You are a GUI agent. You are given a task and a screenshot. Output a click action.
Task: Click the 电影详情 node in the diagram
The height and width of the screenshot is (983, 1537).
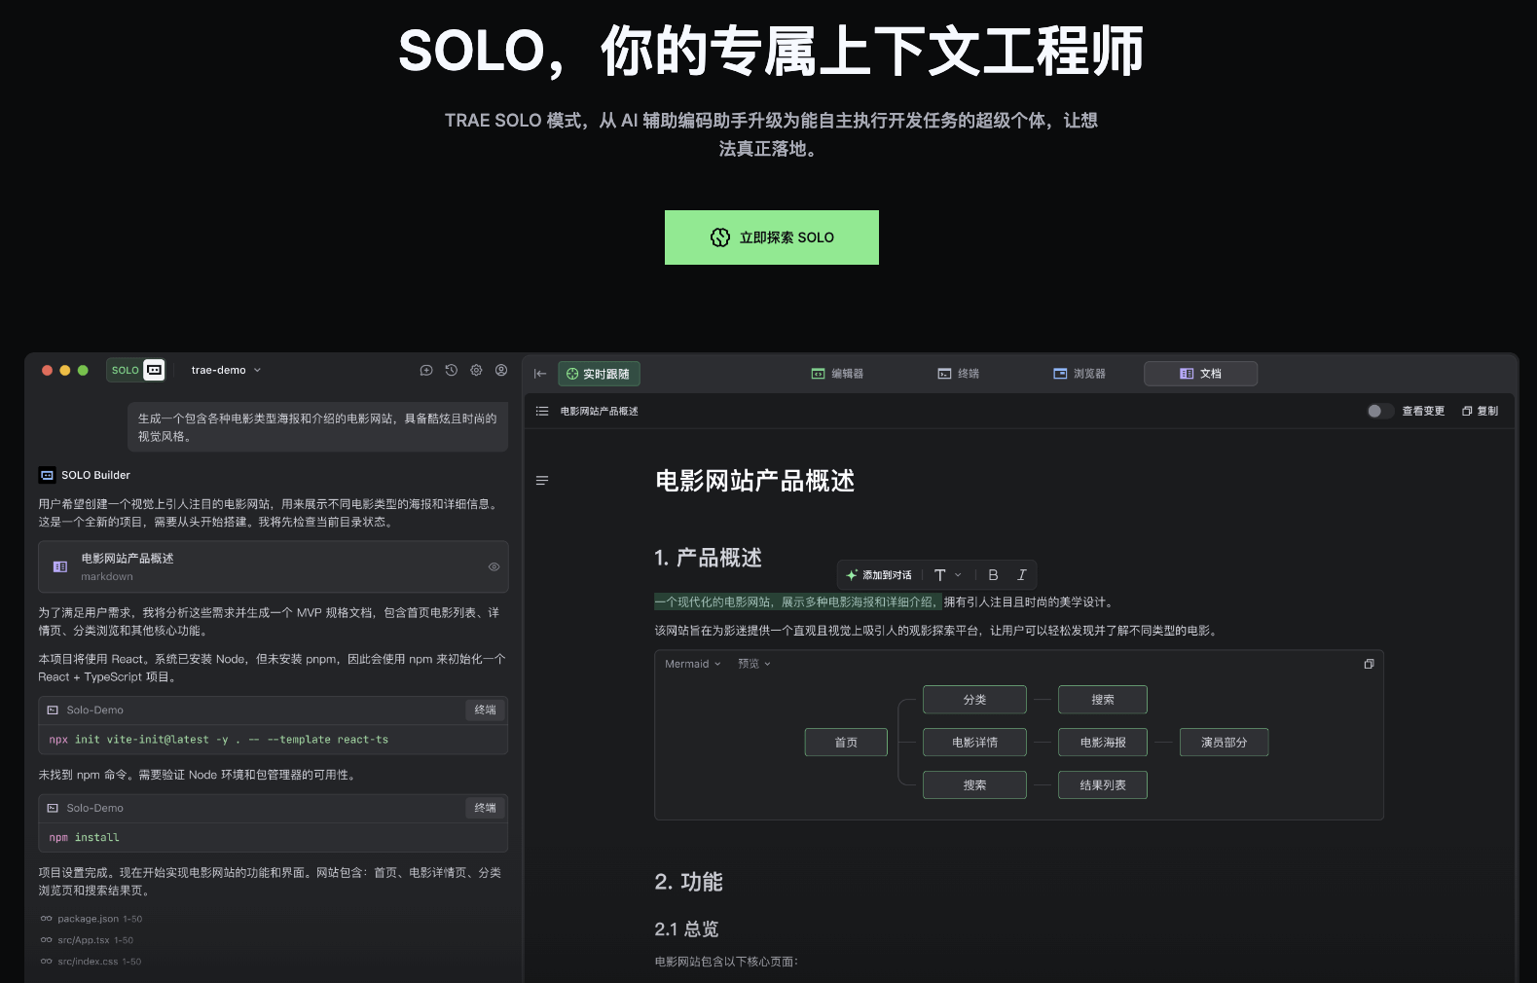click(x=974, y=743)
